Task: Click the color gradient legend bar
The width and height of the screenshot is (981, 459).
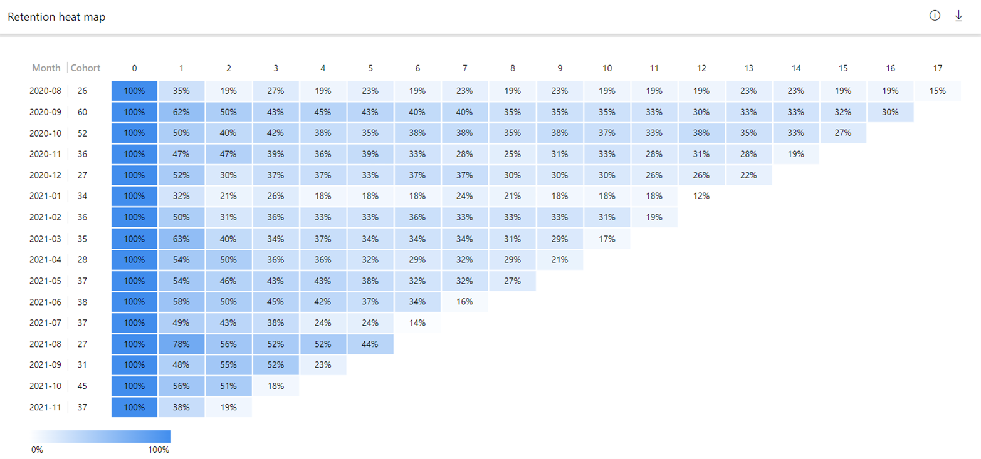Action: click(x=101, y=436)
